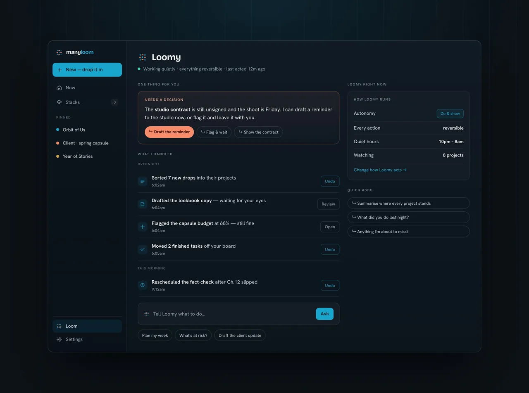Undo sorting 7 new drops
Image resolution: width=529 pixels, height=393 pixels.
coord(330,181)
